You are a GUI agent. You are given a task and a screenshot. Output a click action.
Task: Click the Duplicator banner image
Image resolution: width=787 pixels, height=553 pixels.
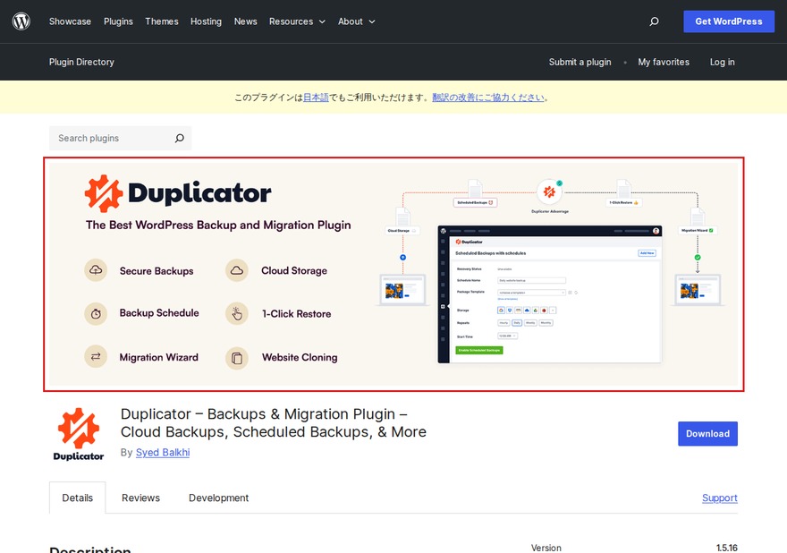(394, 274)
